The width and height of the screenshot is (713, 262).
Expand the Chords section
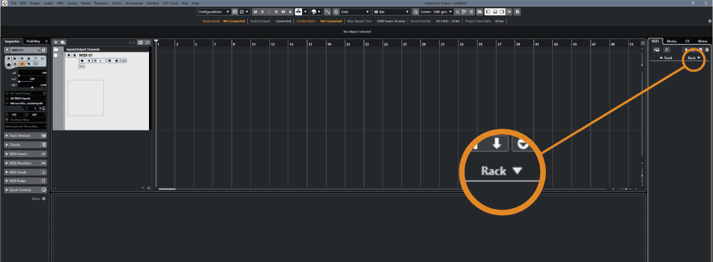coord(26,145)
